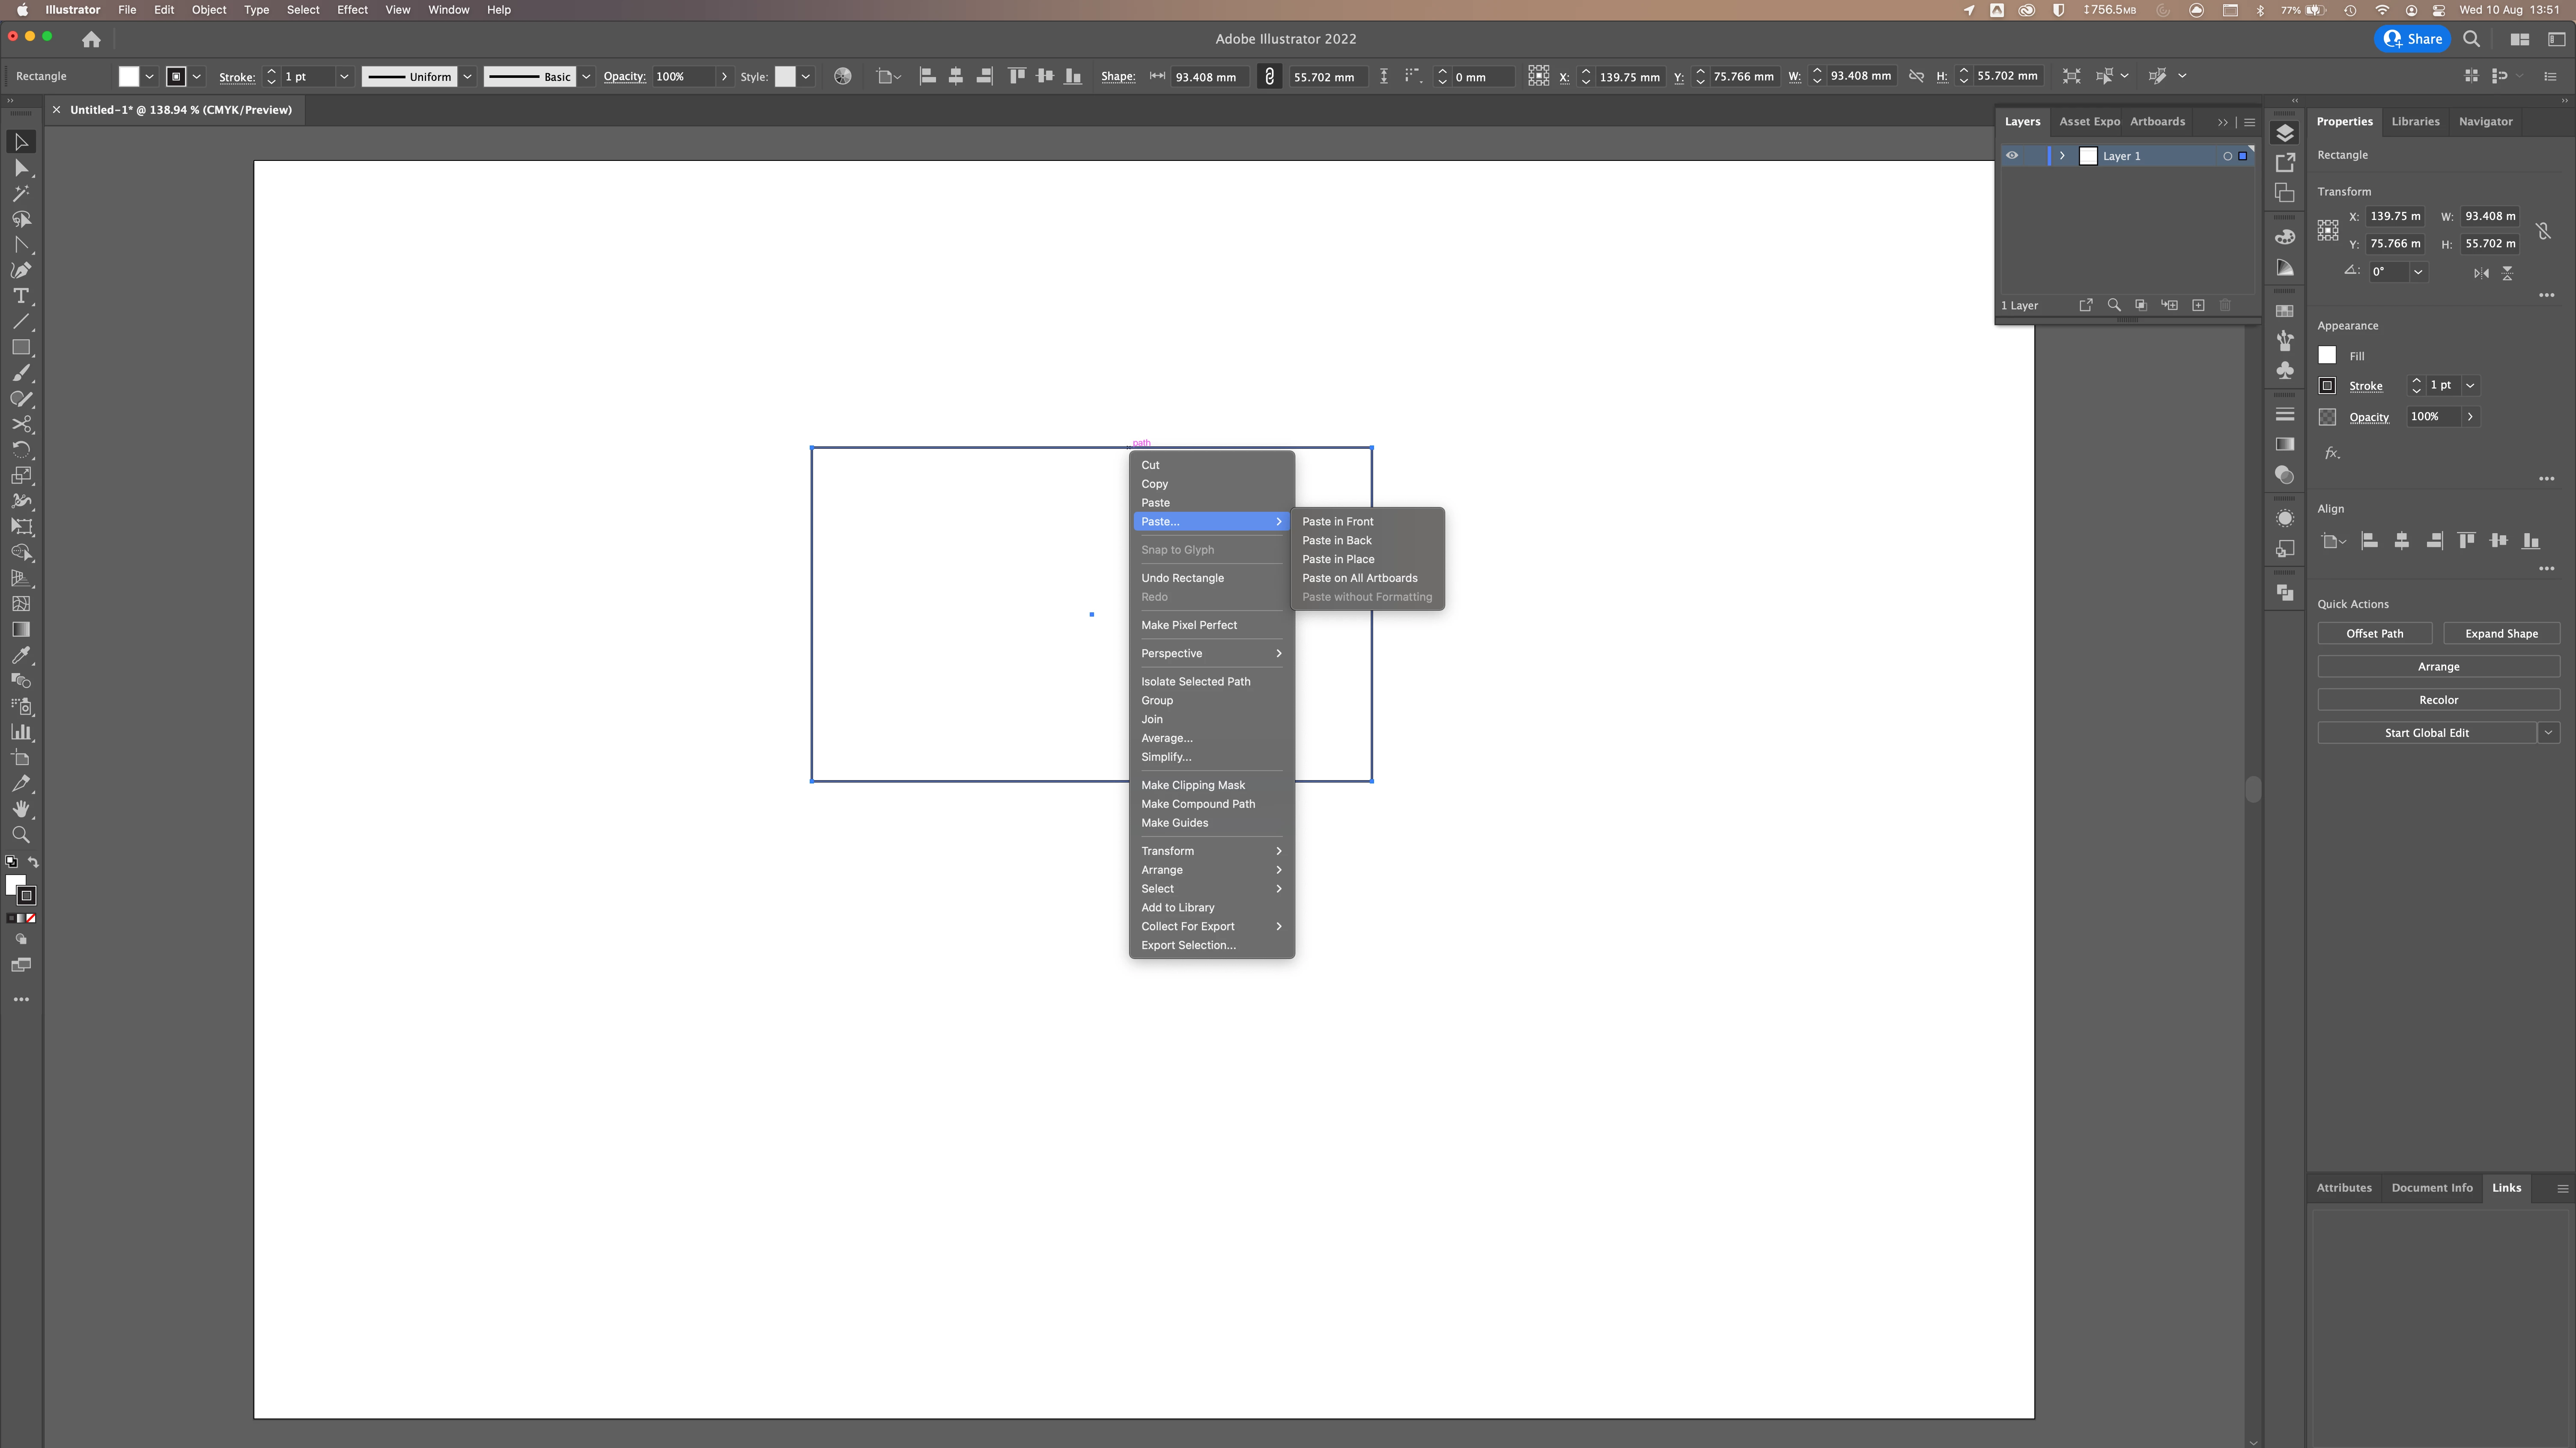
Task: Select the Hand tool
Action: pos(20,810)
